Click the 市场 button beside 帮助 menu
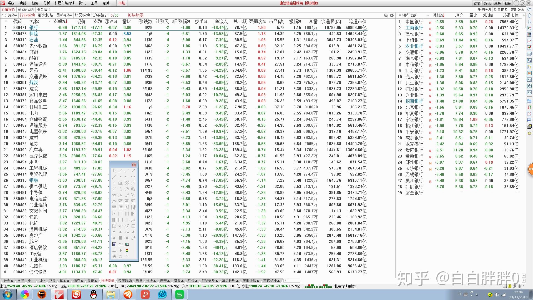Image resolution: width=533 pixels, height=300 pixels. point(122,3)
